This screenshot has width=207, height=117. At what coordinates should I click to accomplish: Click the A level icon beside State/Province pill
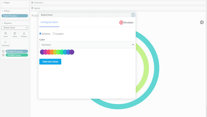(3, 51)
